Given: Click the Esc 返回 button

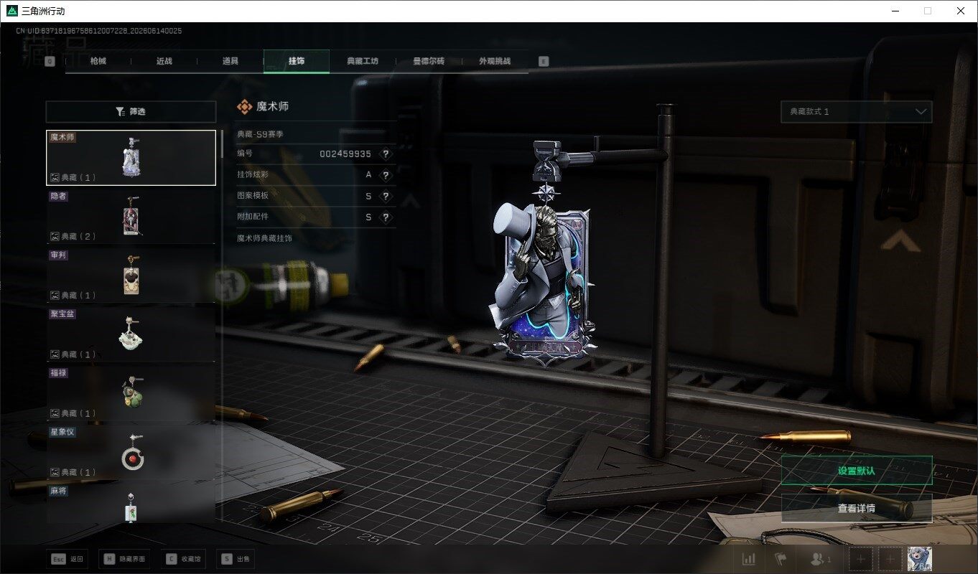Looking at the screenshot, I should pyautogui.click(x=69, y=559).
